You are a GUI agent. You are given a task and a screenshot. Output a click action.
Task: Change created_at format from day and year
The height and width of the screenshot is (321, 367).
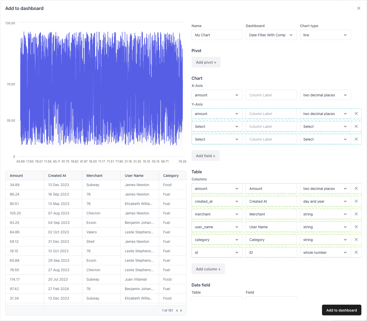(325, 201)
